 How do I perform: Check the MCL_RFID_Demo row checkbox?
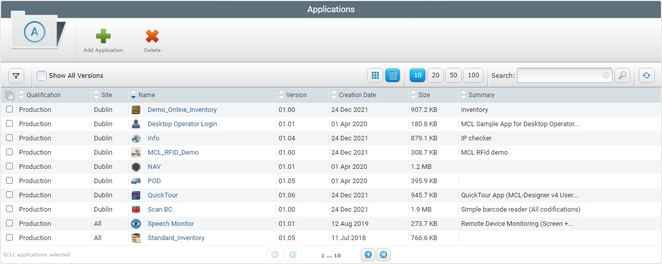(9, 152)
